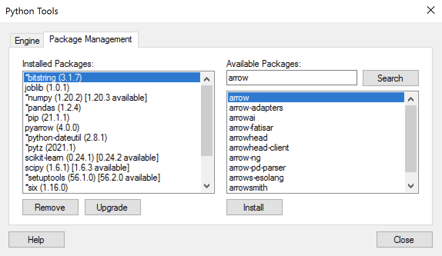This screenshot has height=256, width=442.
Task: Open Help for Python Tools
Action: tap(36, 240)
